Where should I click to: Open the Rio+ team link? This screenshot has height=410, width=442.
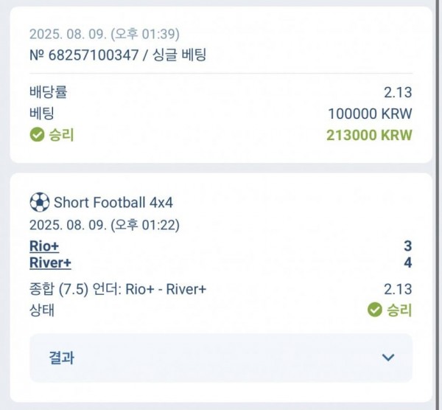44,246
